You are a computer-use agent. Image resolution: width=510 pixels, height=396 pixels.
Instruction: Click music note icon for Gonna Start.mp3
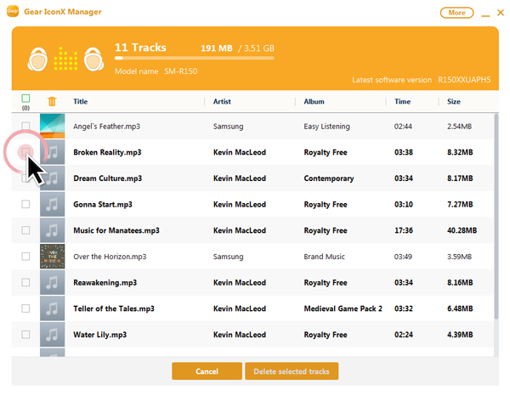click(52, 204)
